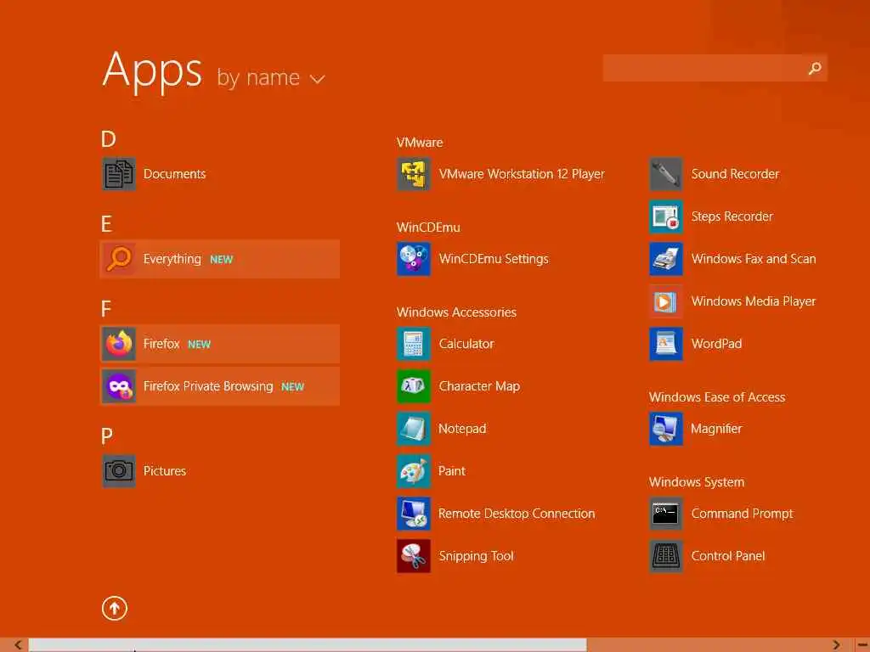Launch VMware Workstation 12 Player icon
This screenshot has width=870, height=652.
pos(414,174)
